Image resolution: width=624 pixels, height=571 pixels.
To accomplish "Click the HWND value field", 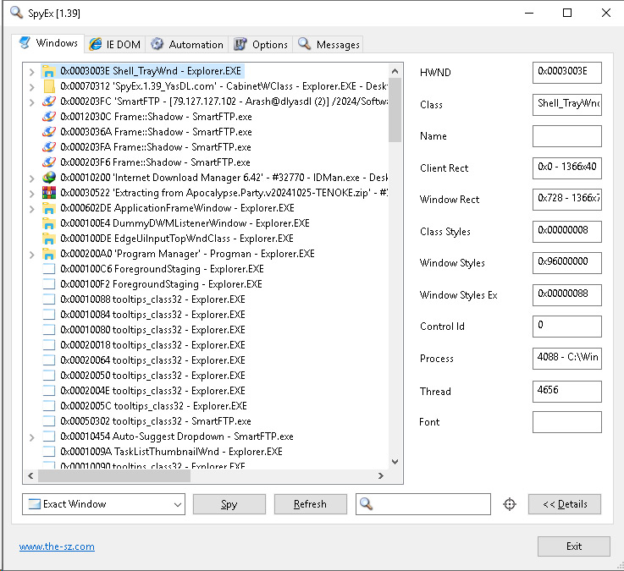I will coord(567,73).
